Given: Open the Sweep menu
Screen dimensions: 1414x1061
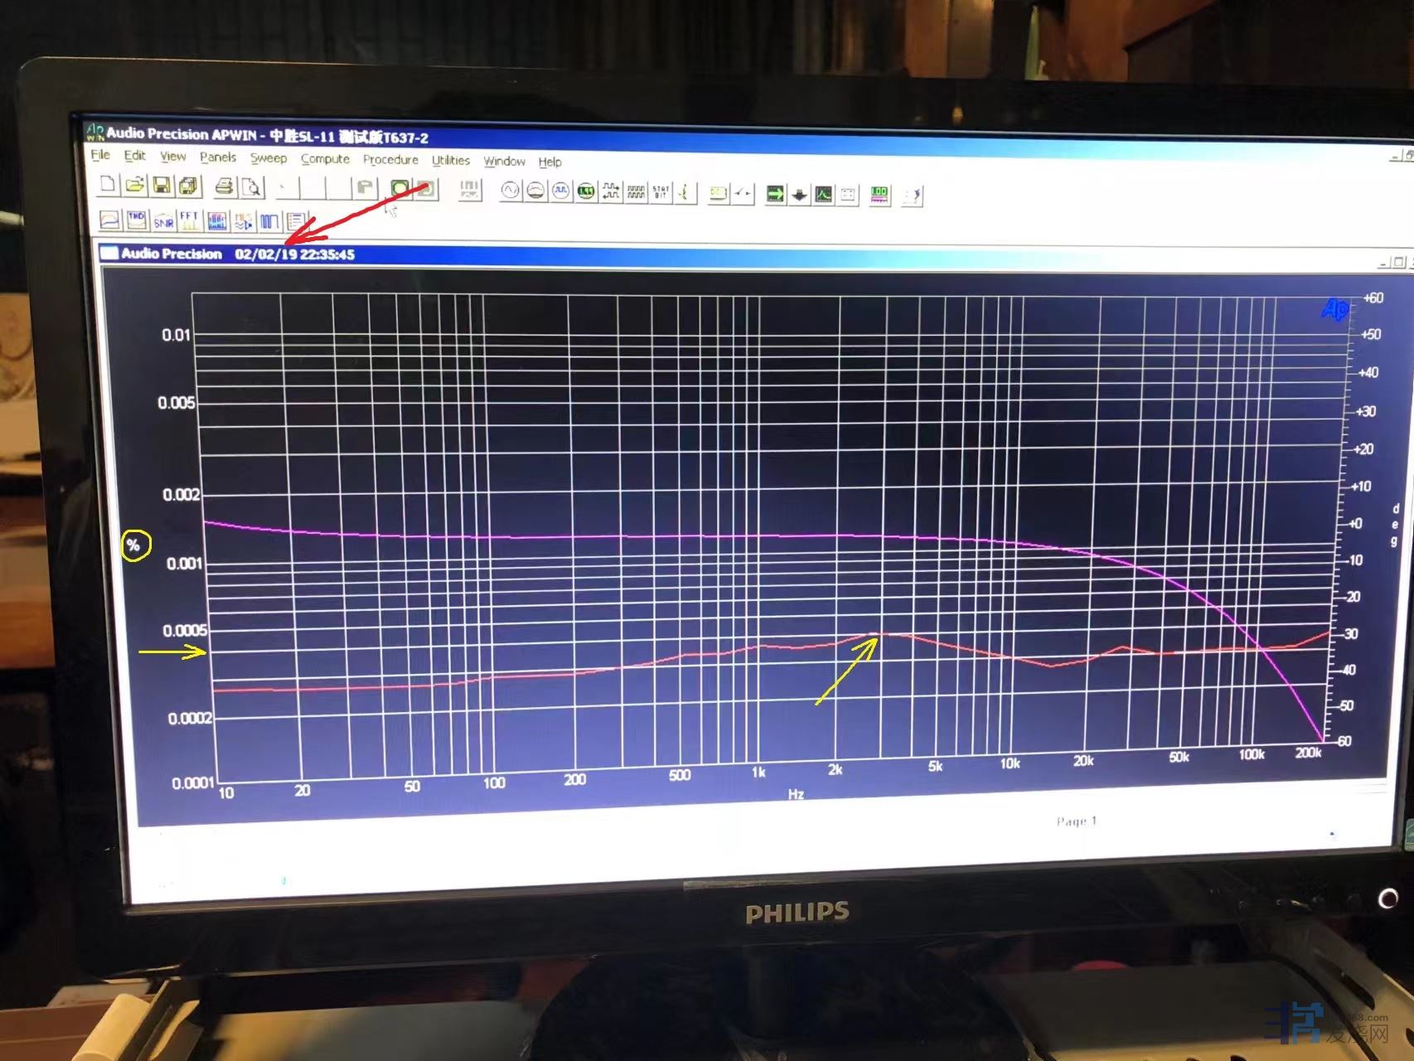Looking at the screenshot, I should 269,157.
